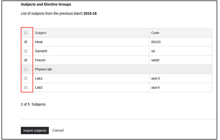This screenshot has height=140, width=220.
Task: Click the Subject column header
Action: tap(41, 33)
